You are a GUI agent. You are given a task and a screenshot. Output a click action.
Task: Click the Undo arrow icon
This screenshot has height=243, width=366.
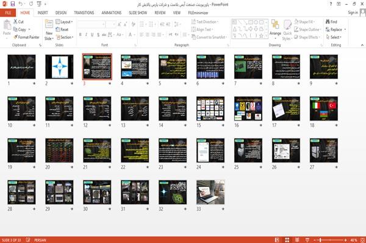[21, 4]
